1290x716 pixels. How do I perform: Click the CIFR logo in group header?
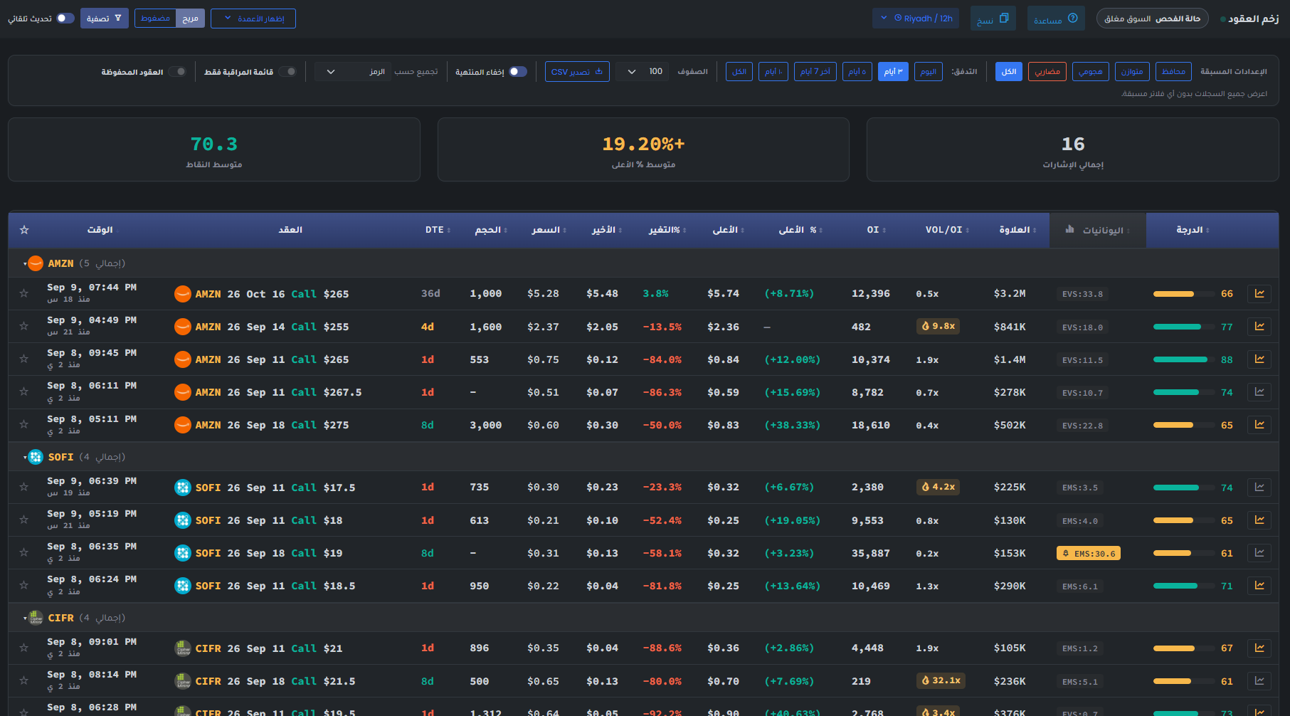(x=36, y=618)
